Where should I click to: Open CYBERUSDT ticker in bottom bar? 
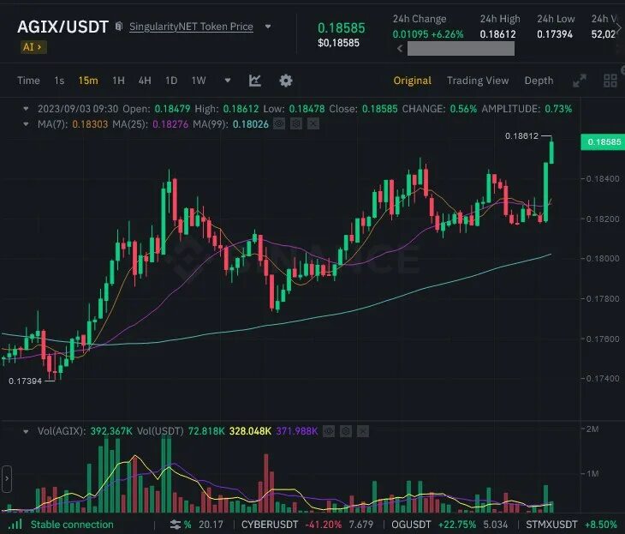[x=270, y=525]
